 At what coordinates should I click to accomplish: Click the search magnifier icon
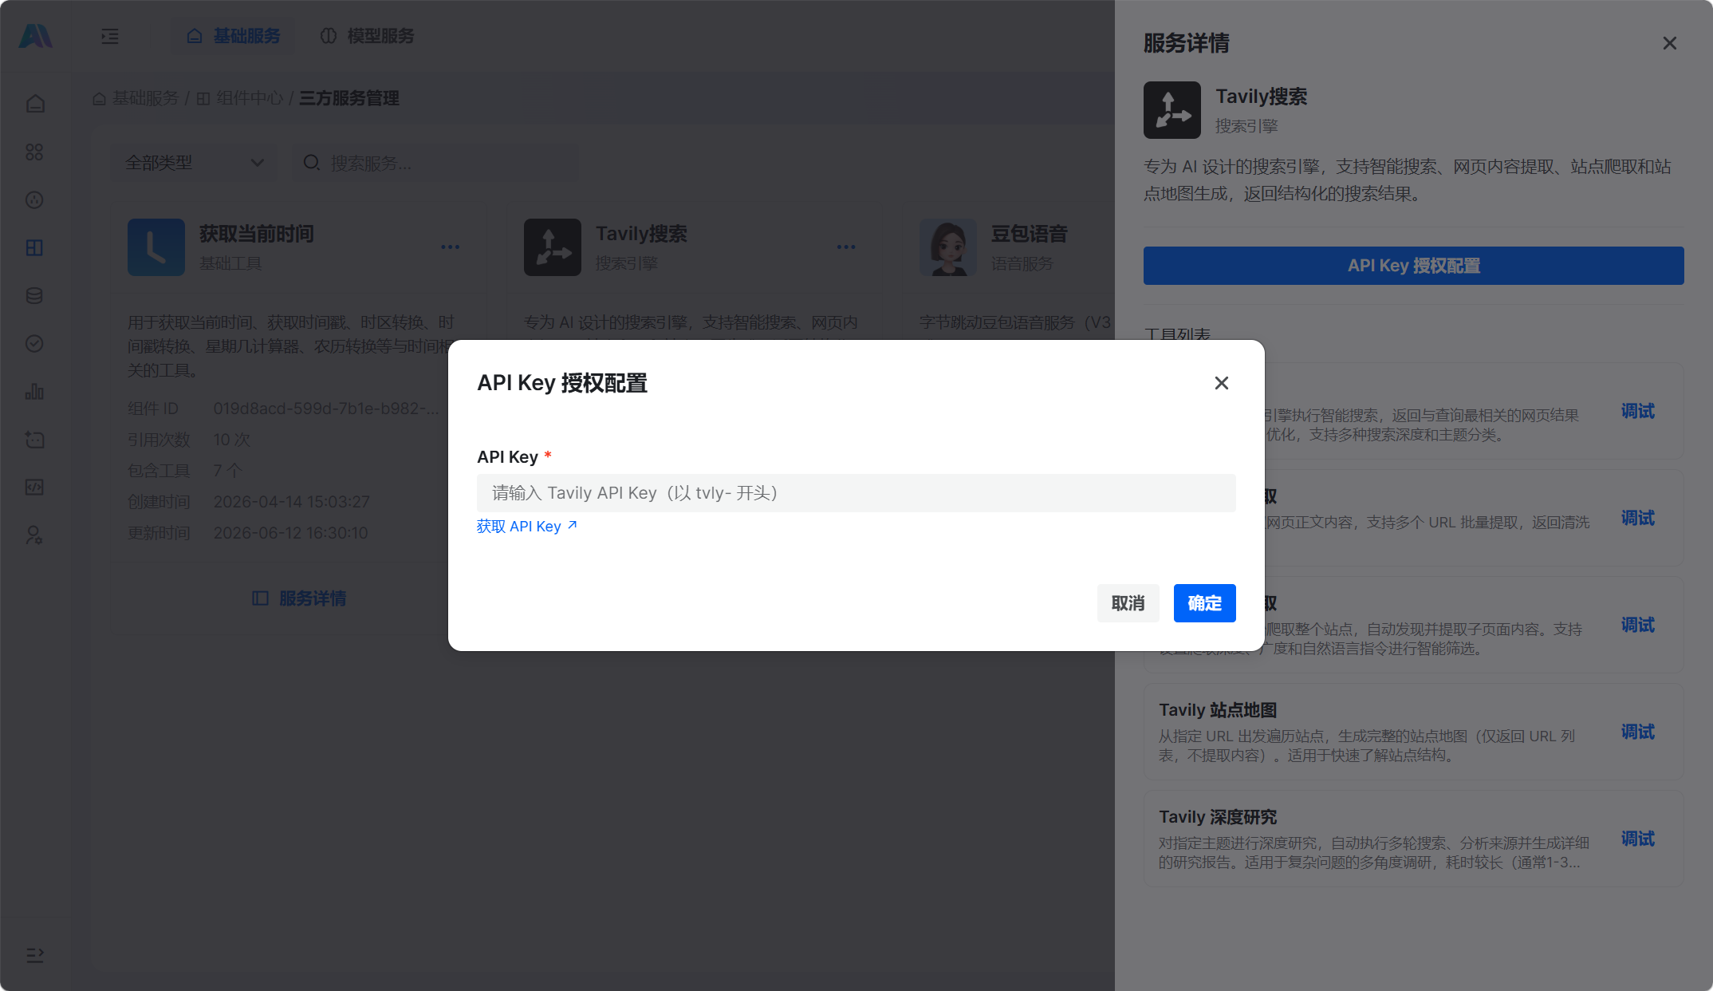[312, 163]
